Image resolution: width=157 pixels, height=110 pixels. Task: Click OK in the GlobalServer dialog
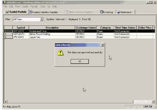click(x=80, y=62)
